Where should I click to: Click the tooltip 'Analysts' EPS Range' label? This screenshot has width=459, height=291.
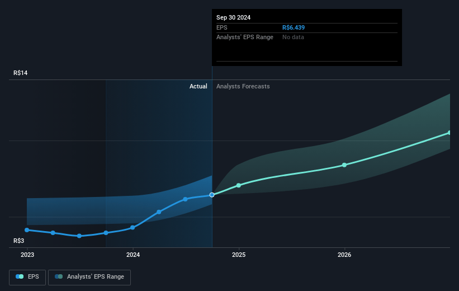pyautogui.click(x=245, y=37)
